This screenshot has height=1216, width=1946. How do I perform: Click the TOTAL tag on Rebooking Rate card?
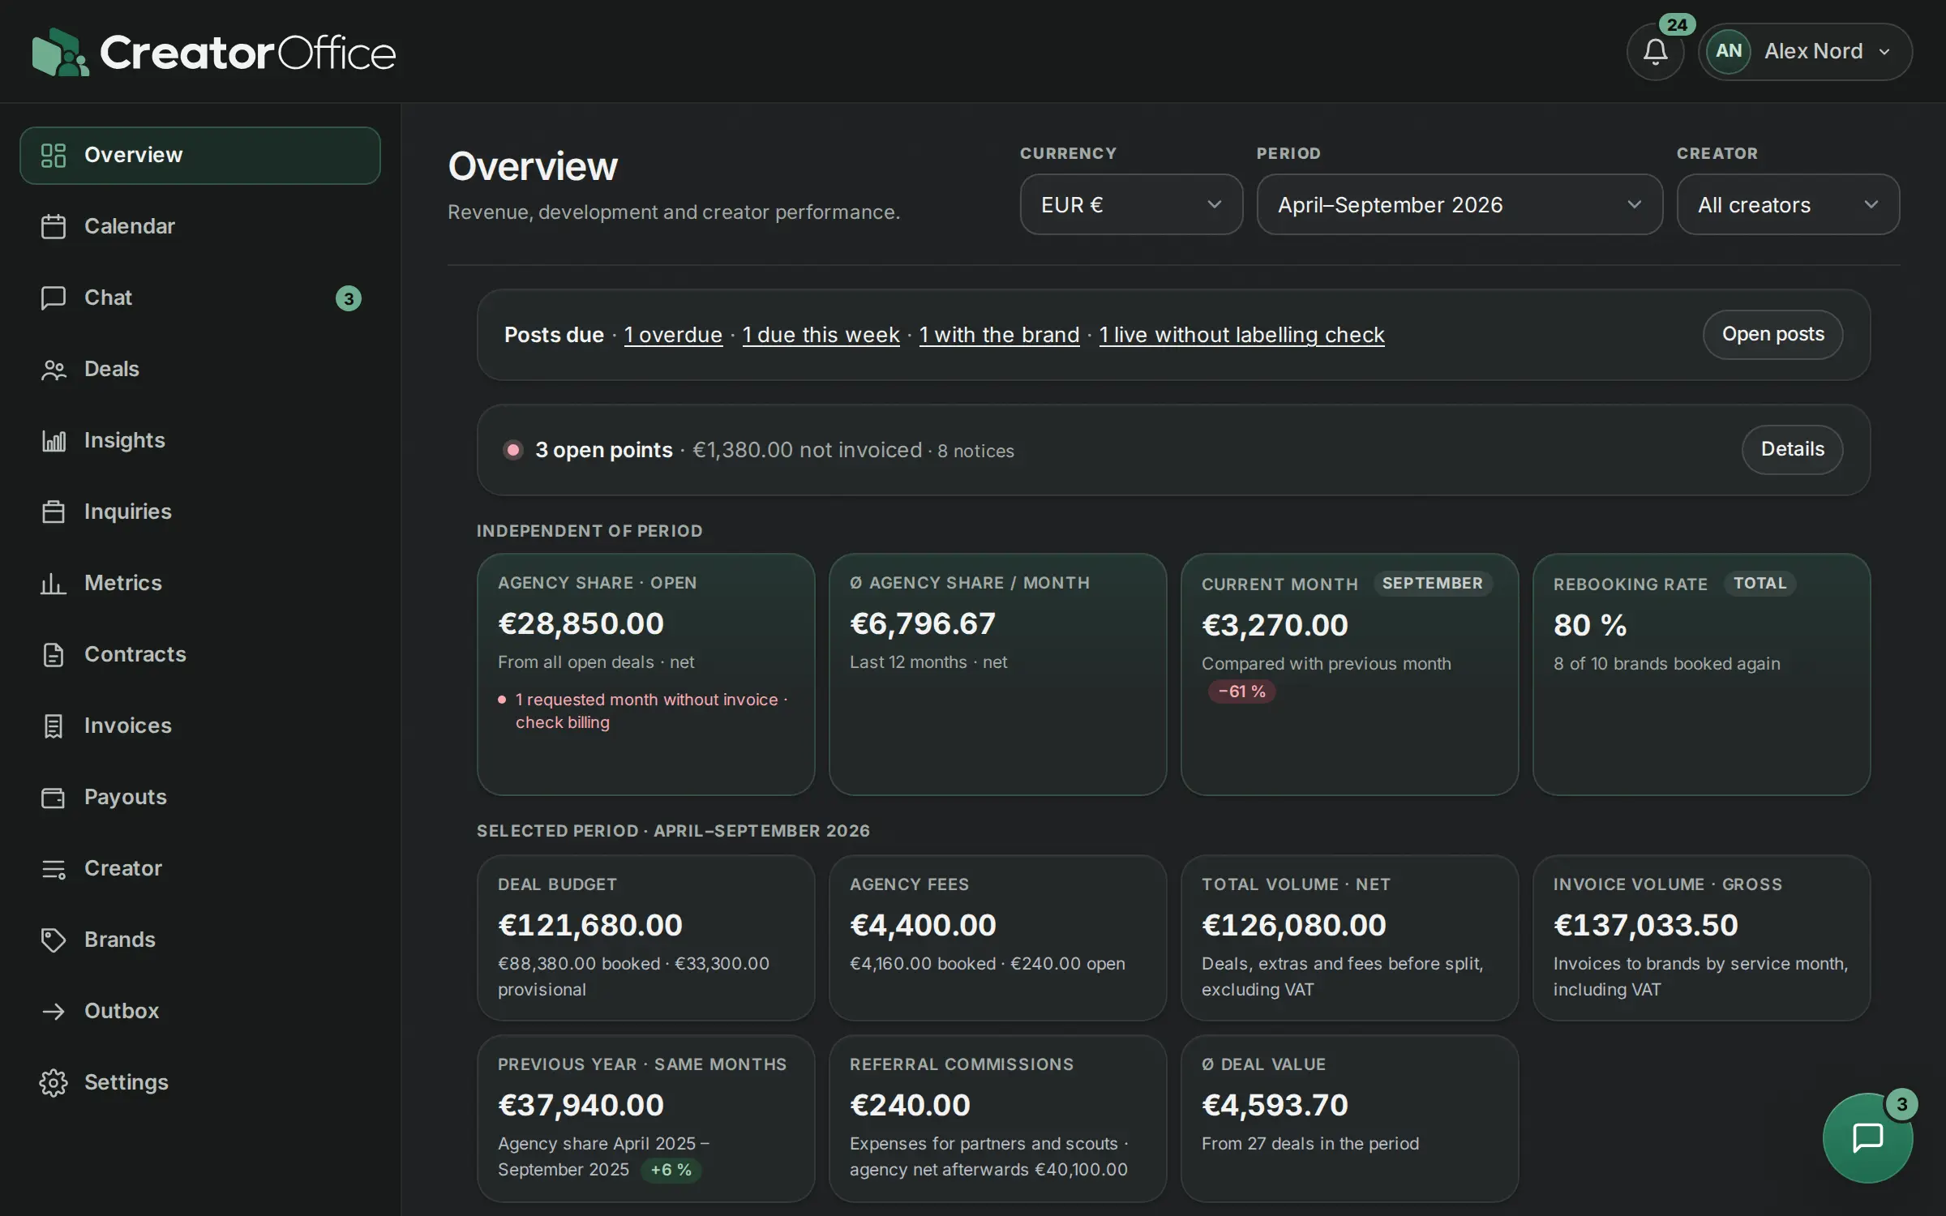click(1760, 584)
